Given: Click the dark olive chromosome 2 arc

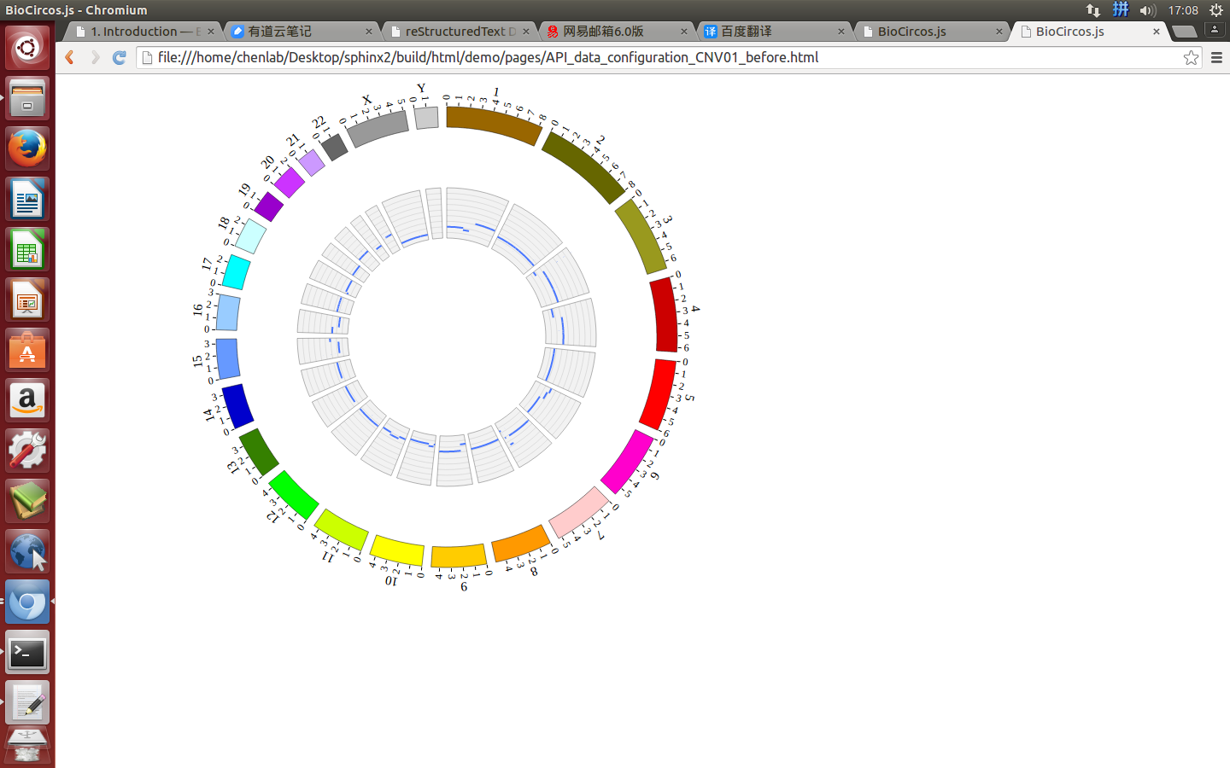Looking at the screenshot, I should point(584,166).
